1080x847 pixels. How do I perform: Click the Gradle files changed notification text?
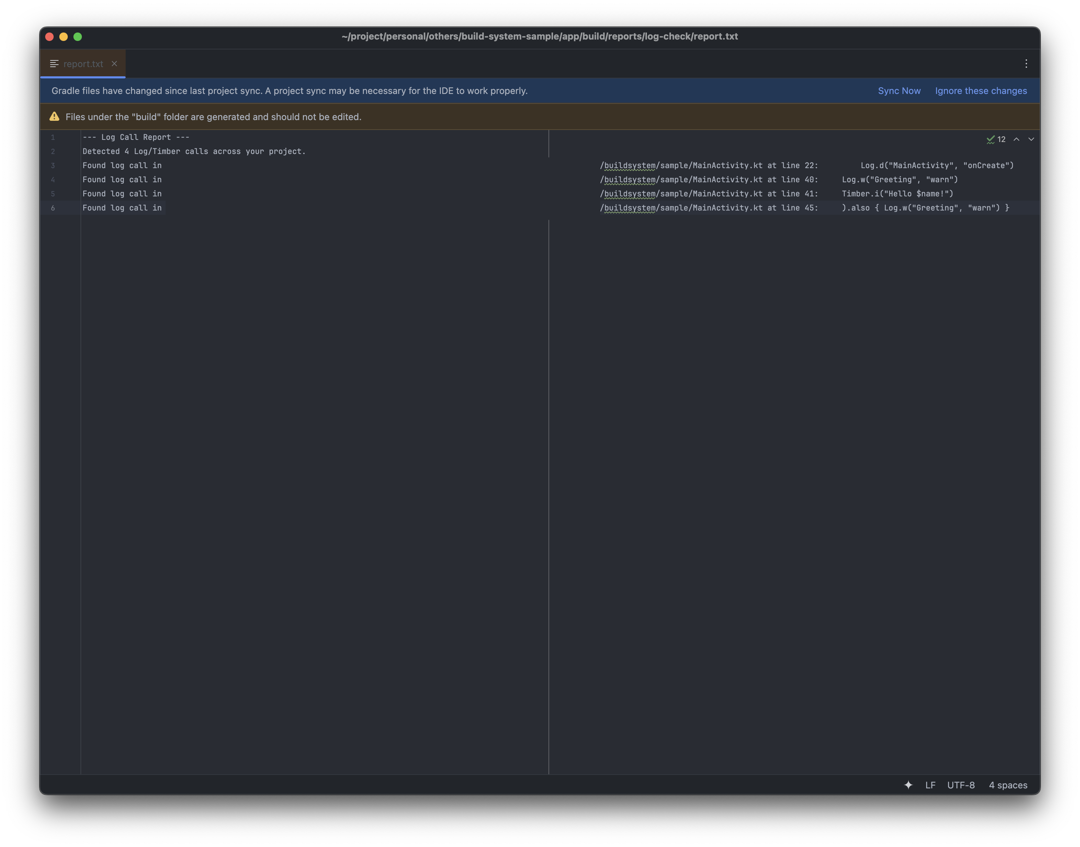point(289,91)
